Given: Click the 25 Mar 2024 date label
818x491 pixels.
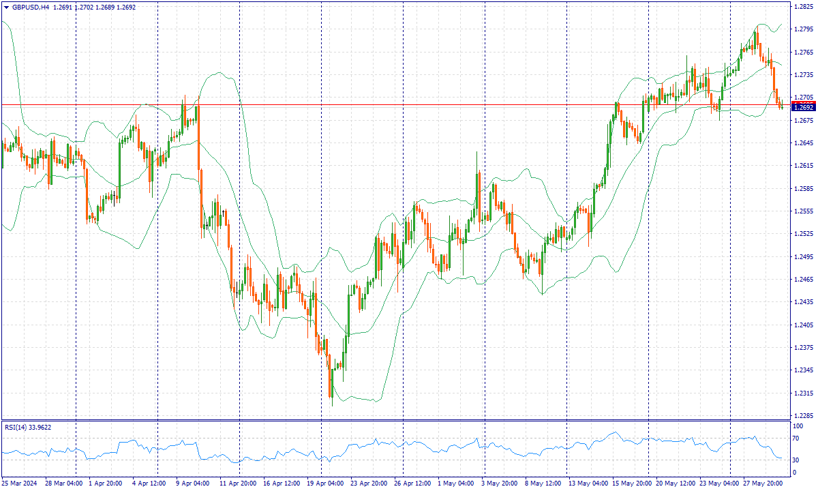Looking at the screenshot, I should pos(19,483).
